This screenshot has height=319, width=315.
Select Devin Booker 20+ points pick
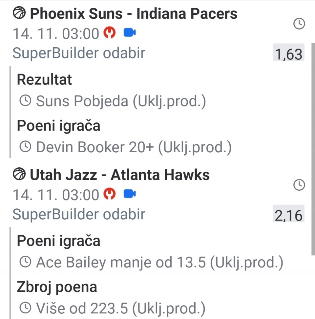pyautogui.click(x=134, y=147)
